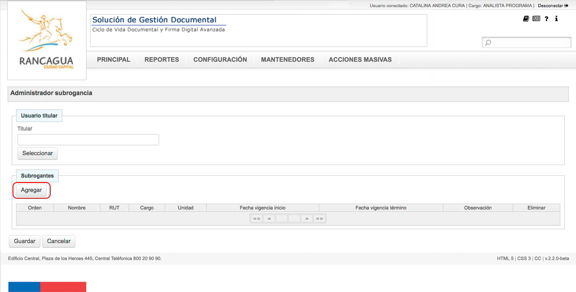Click the Subrogantes legend
Viewport: 576px width, 292px height.
pyautogui.click(x=37, y=176)
